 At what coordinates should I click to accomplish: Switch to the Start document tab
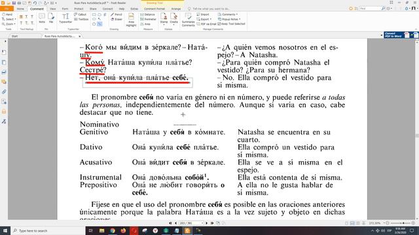tap(15, 36)
